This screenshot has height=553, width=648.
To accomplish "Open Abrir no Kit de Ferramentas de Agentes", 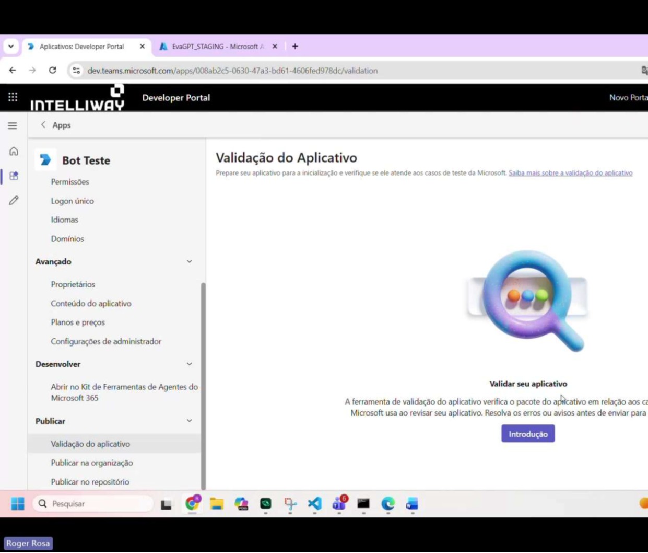I will [x=124, y=392].
